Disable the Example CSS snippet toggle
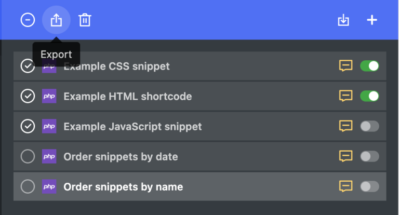 (x=369, y=66)
